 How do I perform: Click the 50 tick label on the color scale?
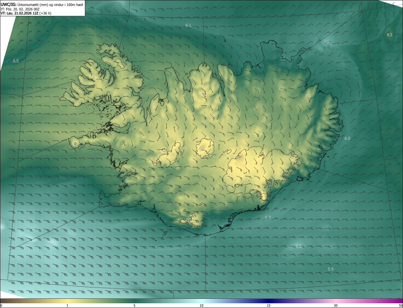(400, 305)
